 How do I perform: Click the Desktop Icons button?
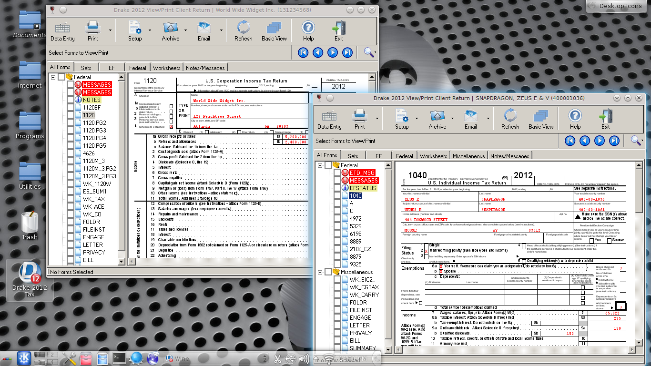[616, 6]
